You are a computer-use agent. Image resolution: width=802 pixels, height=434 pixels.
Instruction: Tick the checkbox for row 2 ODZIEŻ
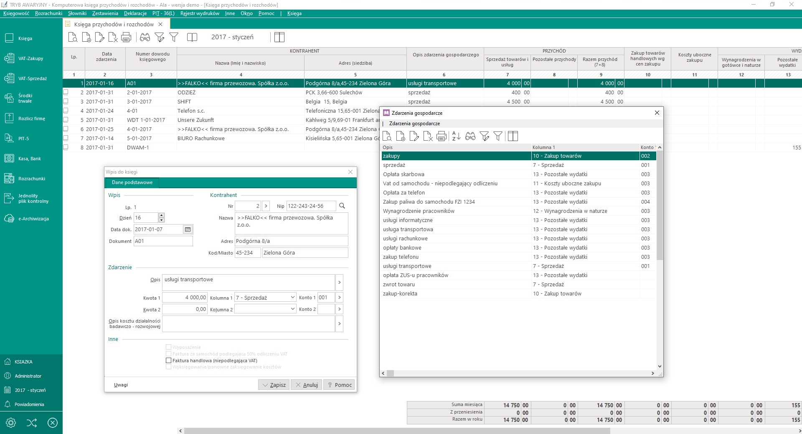coord(66,92)
